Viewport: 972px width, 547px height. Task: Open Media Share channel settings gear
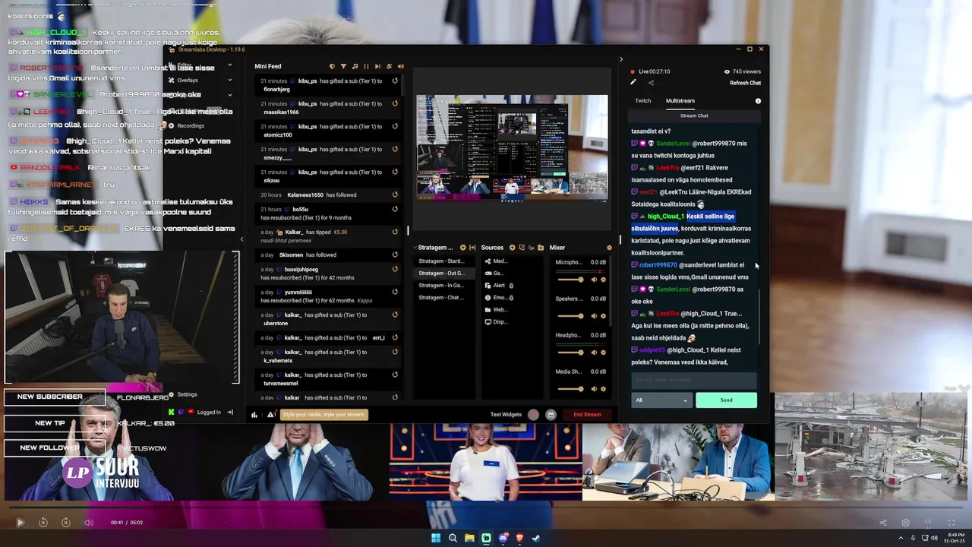(x=604, y=389)
